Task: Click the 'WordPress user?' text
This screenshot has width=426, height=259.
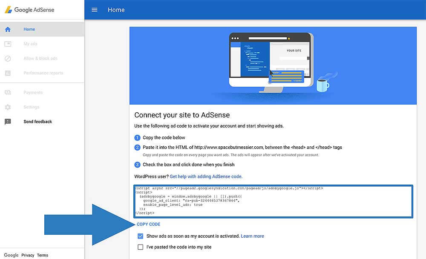Action: [x=151, y=176]
